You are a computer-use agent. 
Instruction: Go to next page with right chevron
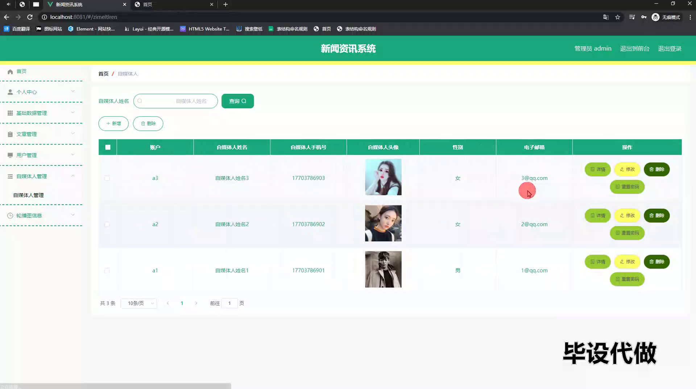pyautogui.click(x=196, y=303)
